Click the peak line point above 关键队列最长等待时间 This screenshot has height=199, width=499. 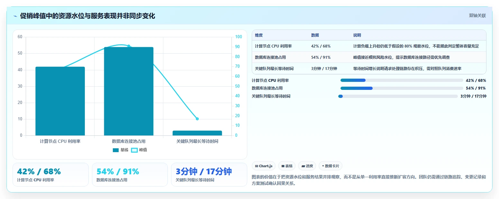coord(197,119)
